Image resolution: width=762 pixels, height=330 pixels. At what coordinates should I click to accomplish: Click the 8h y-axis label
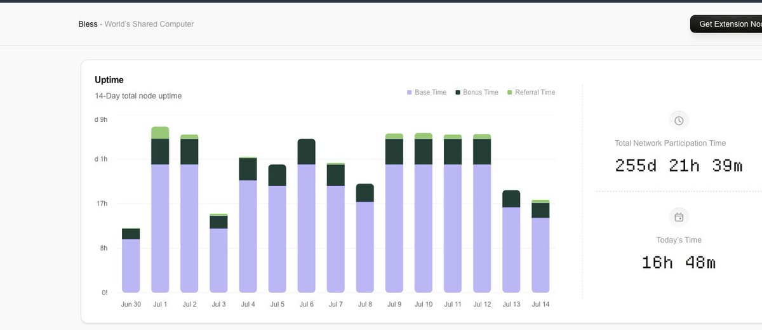click(104, 248)
